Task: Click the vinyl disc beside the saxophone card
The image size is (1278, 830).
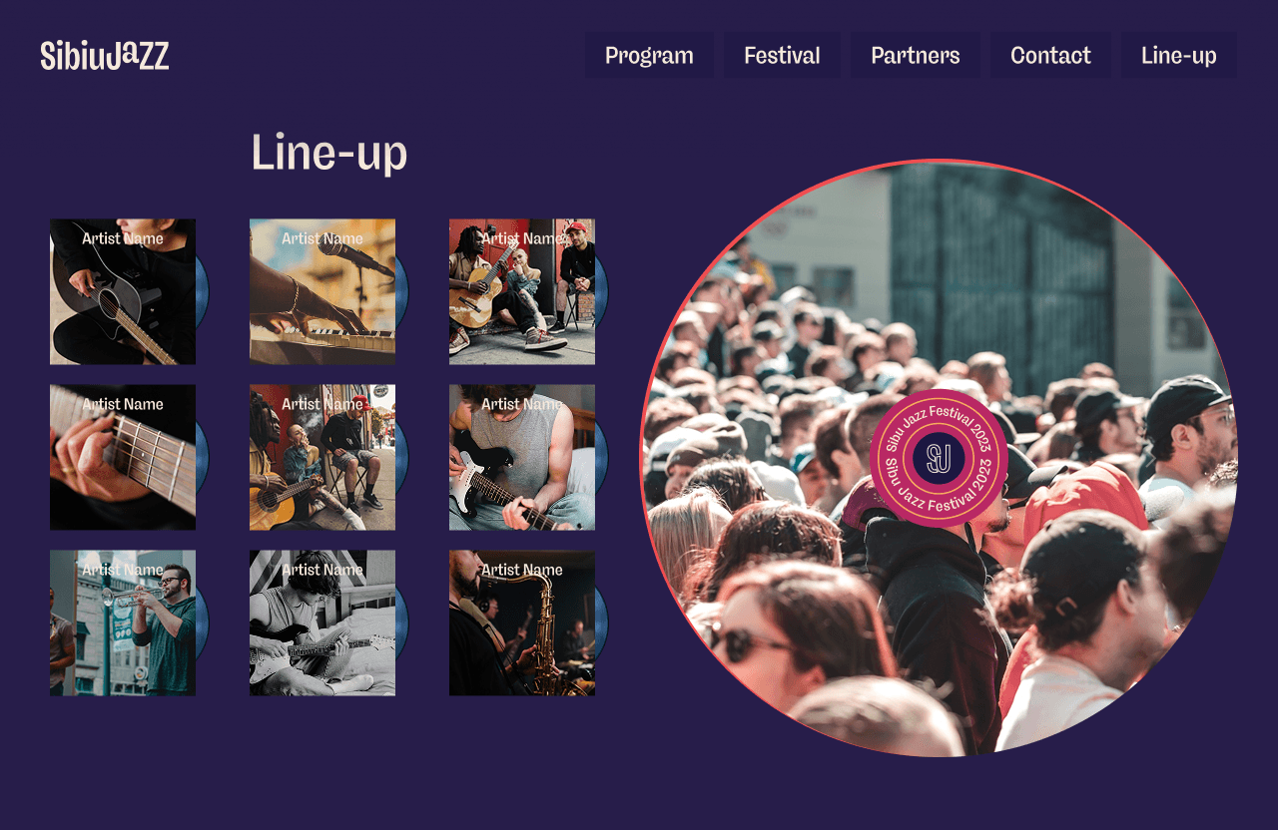Action: (602, 623)
